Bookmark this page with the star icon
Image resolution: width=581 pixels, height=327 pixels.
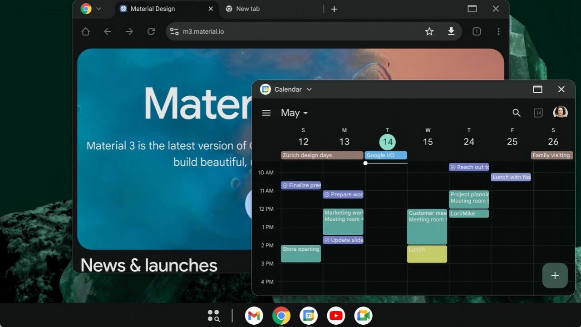(429, 31)
